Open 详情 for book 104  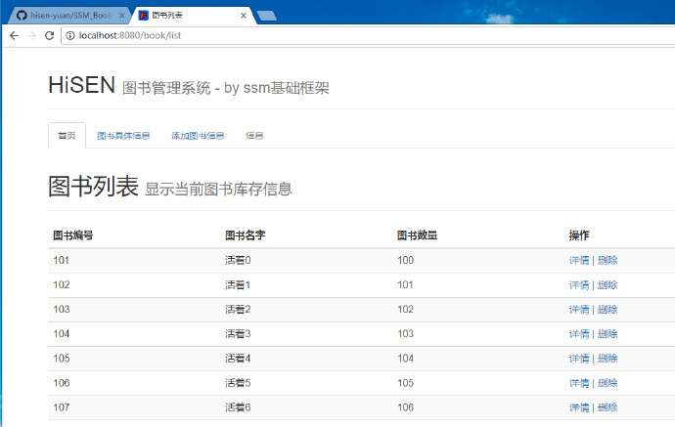click(579, 334)
